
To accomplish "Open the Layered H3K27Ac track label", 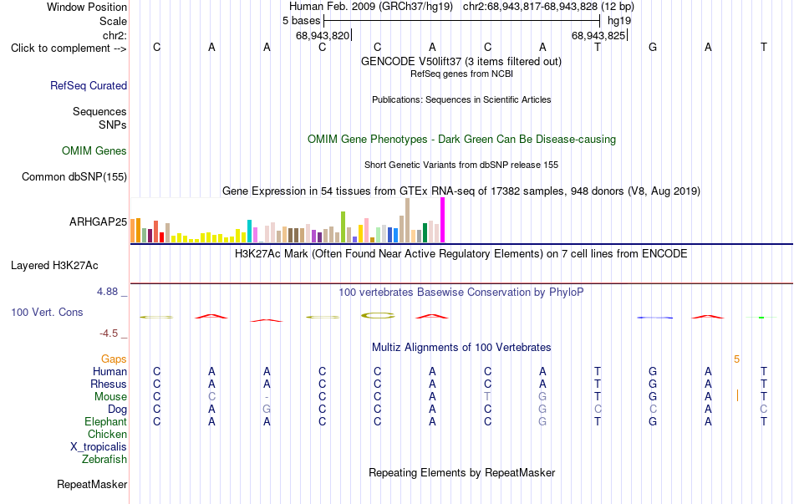I will [54, 266].
